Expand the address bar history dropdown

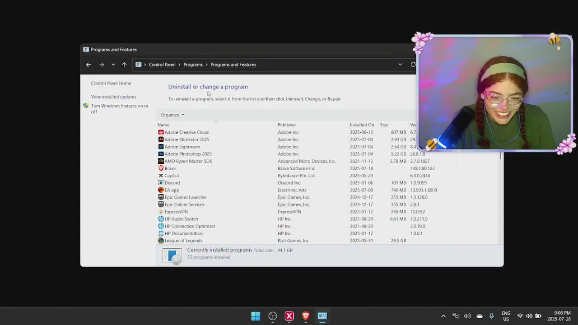click(x=400, y=65)
